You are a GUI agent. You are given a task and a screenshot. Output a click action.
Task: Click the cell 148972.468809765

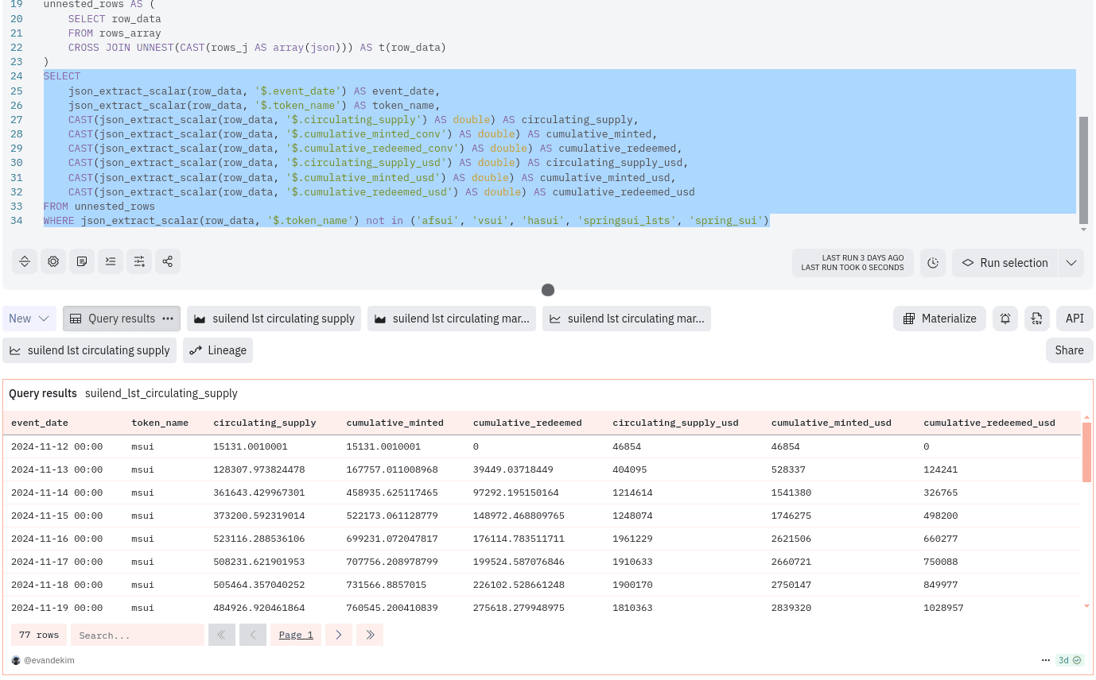519,516
